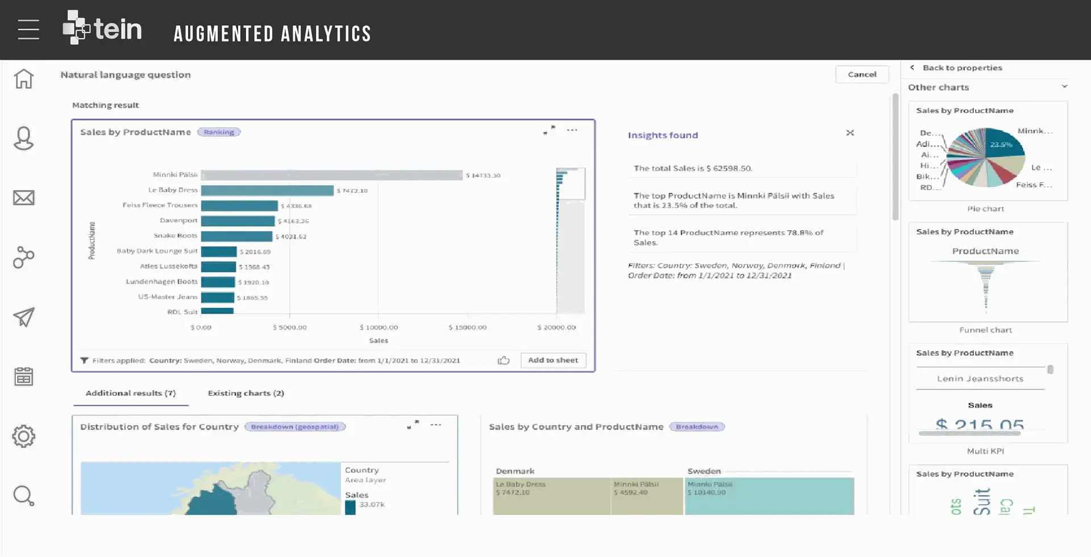Open the mail envelope icon
Image resolution: width=1091 pixels, height=557 pixels.
(24, 198)
